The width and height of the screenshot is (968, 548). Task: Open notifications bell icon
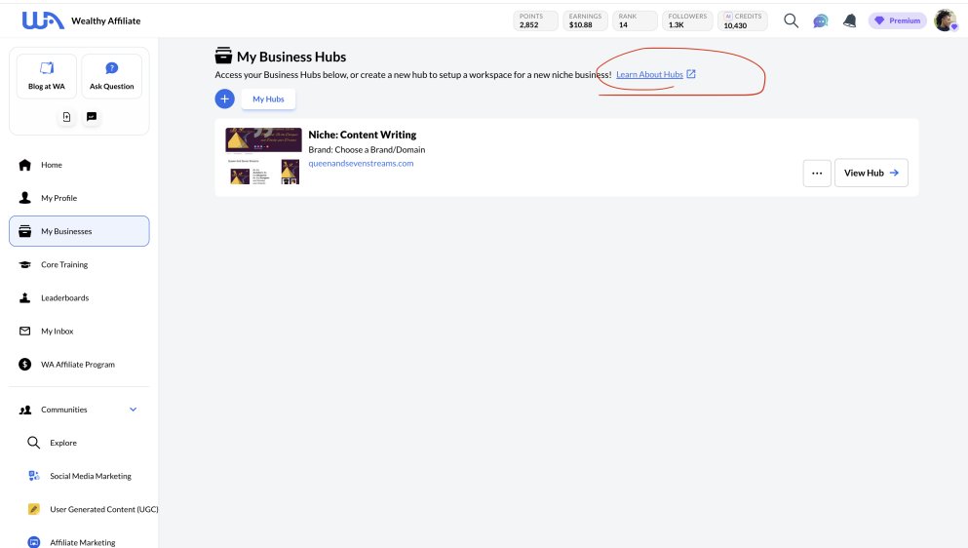point(849,20)
